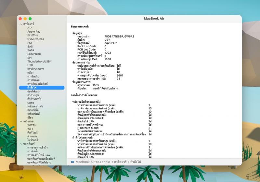Image resolution: width=260 pixels, height=182 pixels.
Task: Select Thunderbolt/USB4 in the sidebar
Action: pyautogui.click(x=39, y=61)
